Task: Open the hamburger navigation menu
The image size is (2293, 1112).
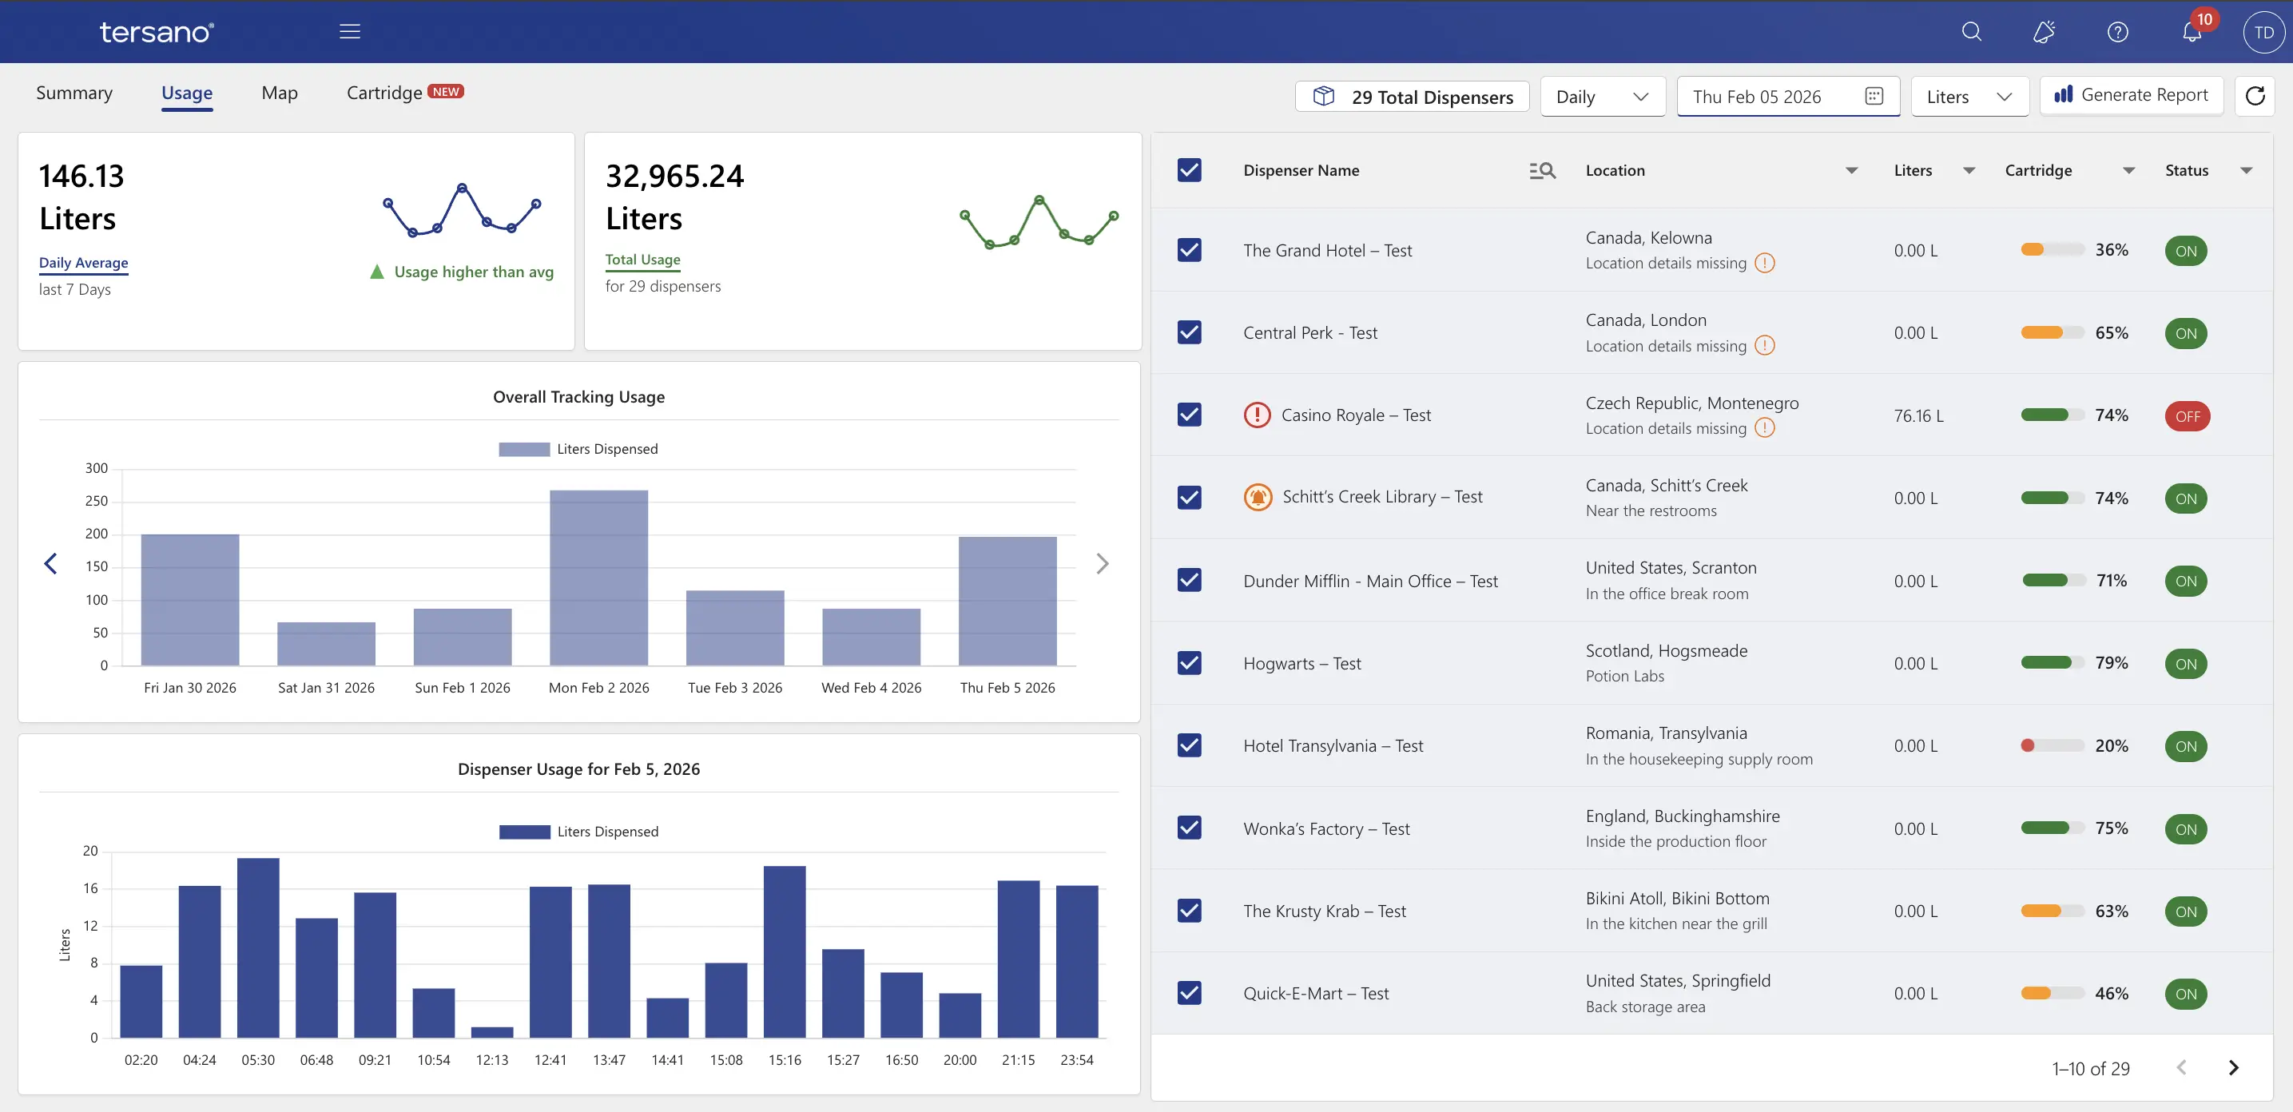Action: (350, 32)
